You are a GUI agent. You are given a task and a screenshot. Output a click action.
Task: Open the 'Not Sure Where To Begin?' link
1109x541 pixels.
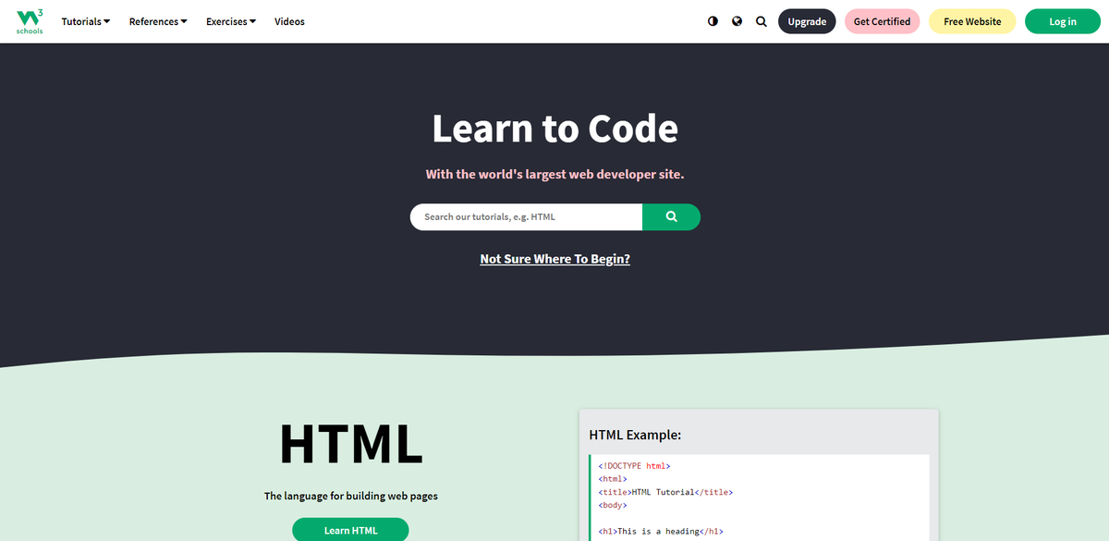554,258
